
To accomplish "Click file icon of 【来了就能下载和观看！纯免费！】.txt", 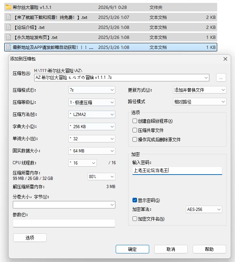I will [8, 17].
